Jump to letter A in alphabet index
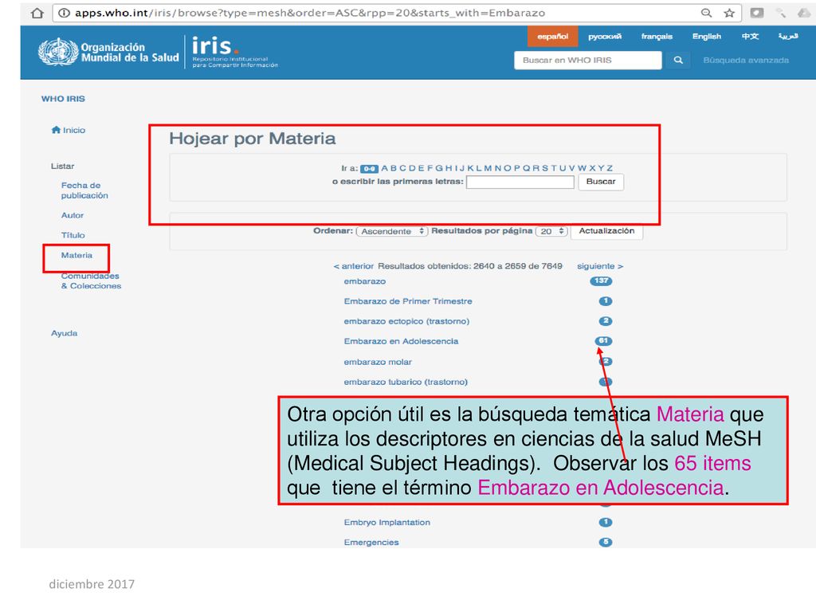 coord(385,168)
